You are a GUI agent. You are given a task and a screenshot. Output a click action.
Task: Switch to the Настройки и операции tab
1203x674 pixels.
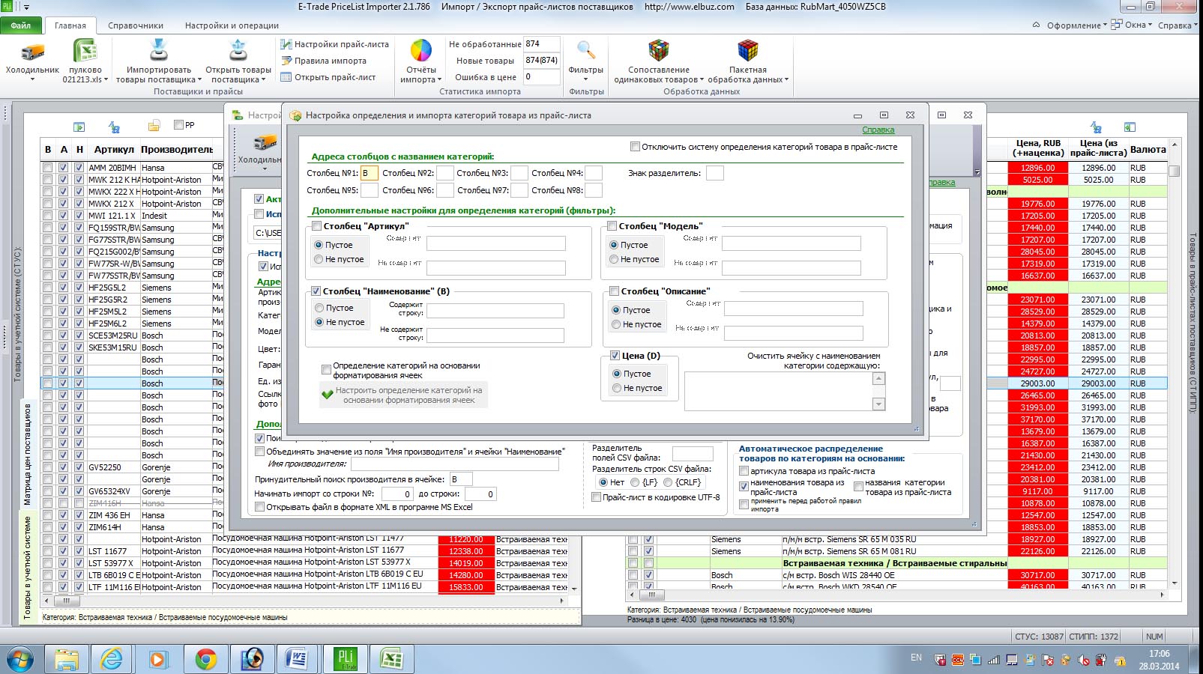point(232,25)
